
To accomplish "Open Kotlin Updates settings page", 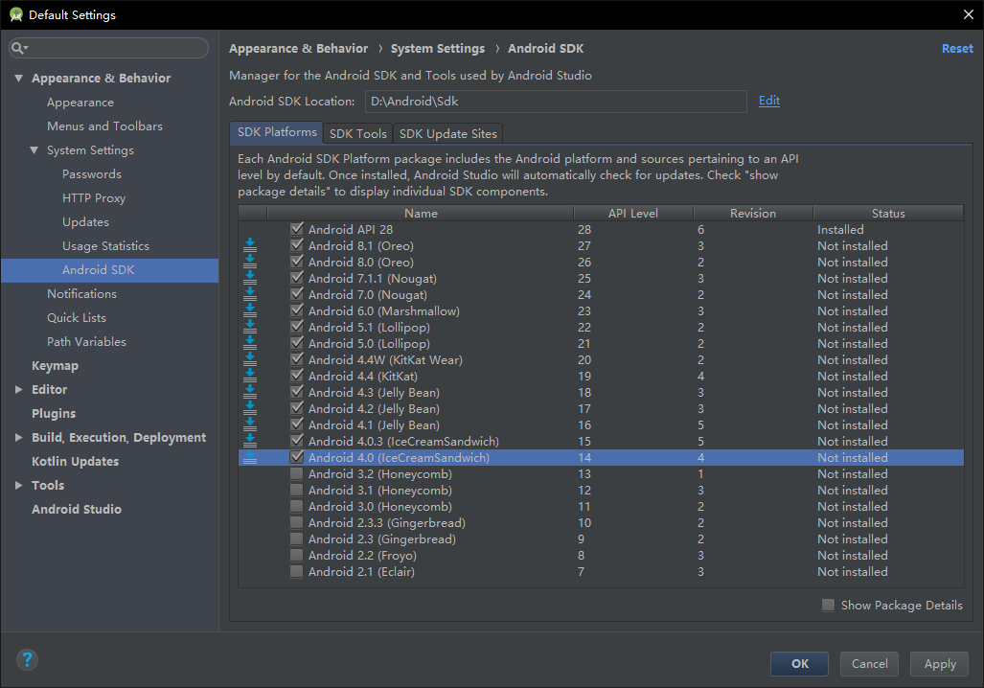I will 76,462.
